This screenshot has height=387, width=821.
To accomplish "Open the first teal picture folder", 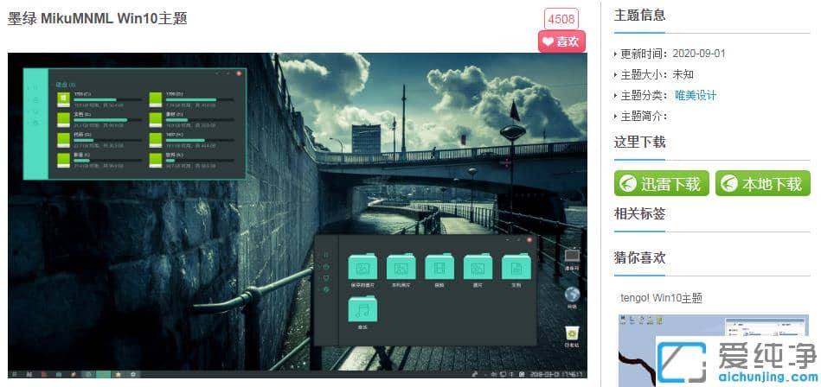I will coord(362,267).
